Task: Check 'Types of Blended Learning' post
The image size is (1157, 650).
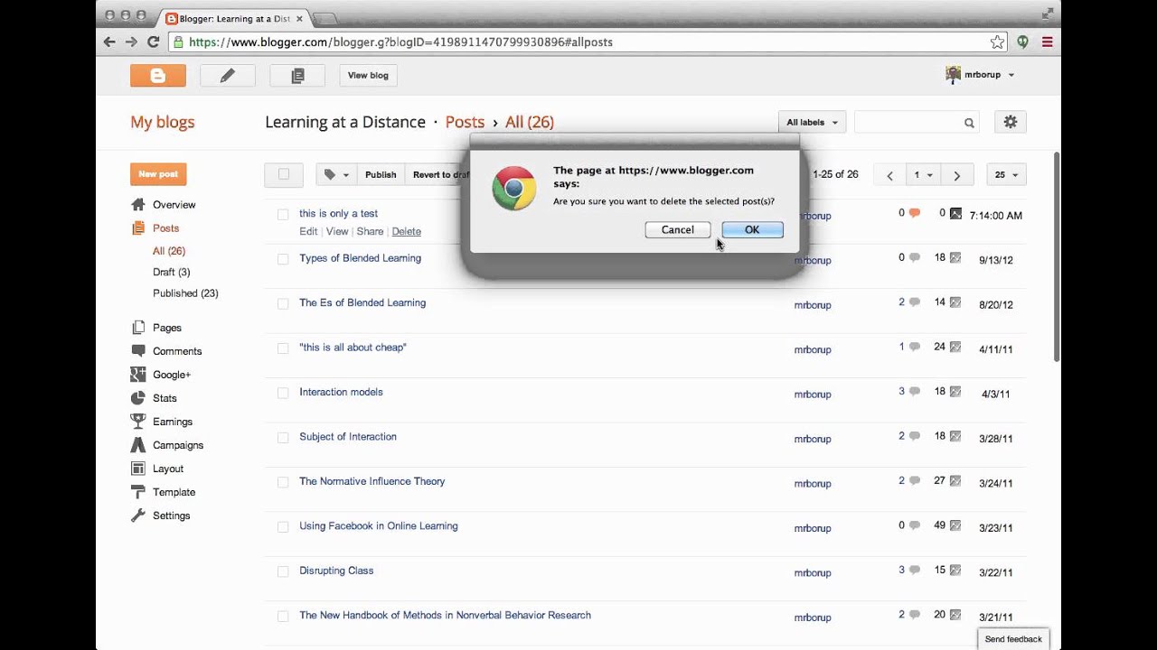Action: pos(283,259)
